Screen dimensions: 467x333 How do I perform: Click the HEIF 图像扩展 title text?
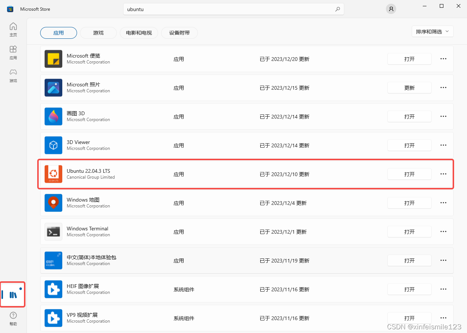83,286
